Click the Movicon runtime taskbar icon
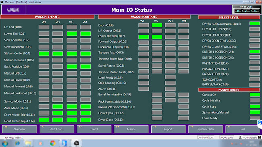 (x=77, y=143)
